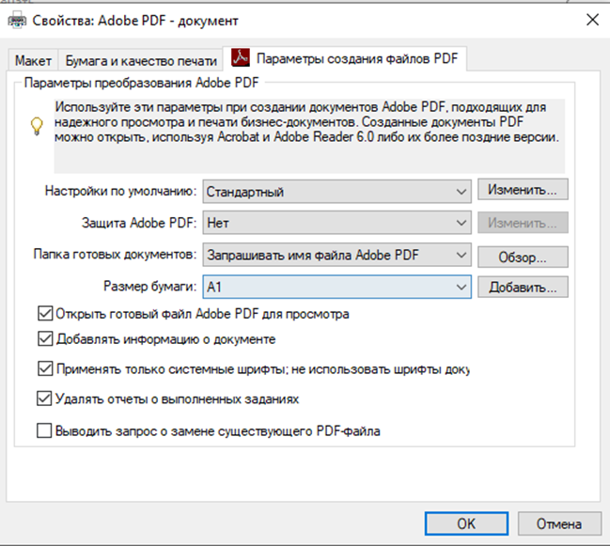Viewport: 610px width, 546px height.
Task: Open the 'Бумага и качество печати' tab
Action: [x=141, y=61]
